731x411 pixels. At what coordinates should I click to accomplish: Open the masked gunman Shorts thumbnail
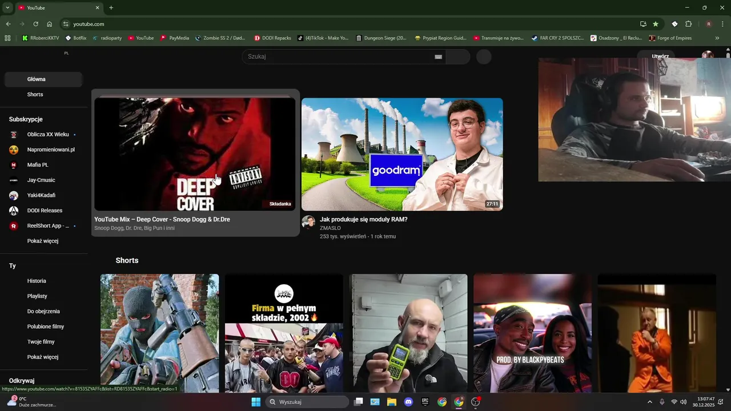tap(159, 333)
